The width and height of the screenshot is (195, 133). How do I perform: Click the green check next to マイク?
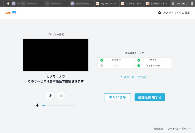pos(139,60)
